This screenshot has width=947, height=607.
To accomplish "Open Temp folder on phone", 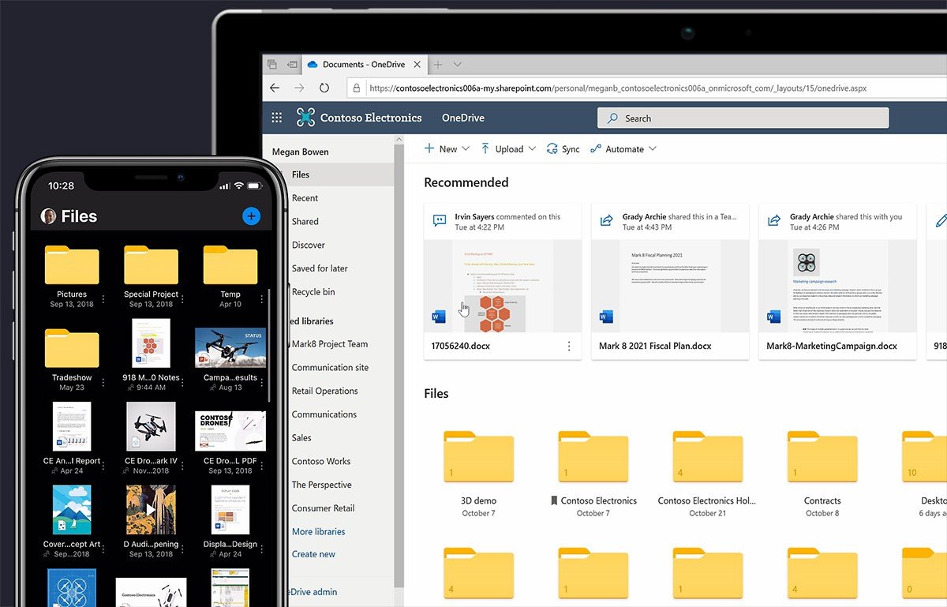I will [230, 265].
